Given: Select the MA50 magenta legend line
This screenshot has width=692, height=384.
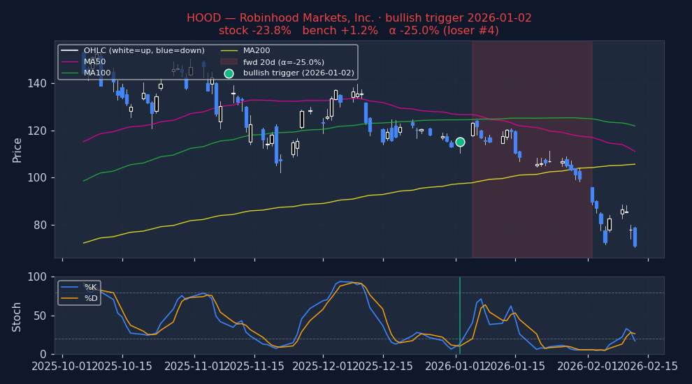Looking at the screenshot, I should pyautogui.click(x=70, y=62).
